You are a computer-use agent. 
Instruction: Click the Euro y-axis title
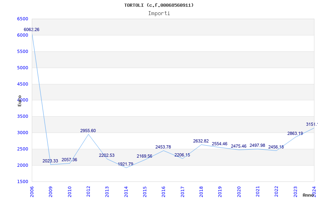tap(19, 101)
